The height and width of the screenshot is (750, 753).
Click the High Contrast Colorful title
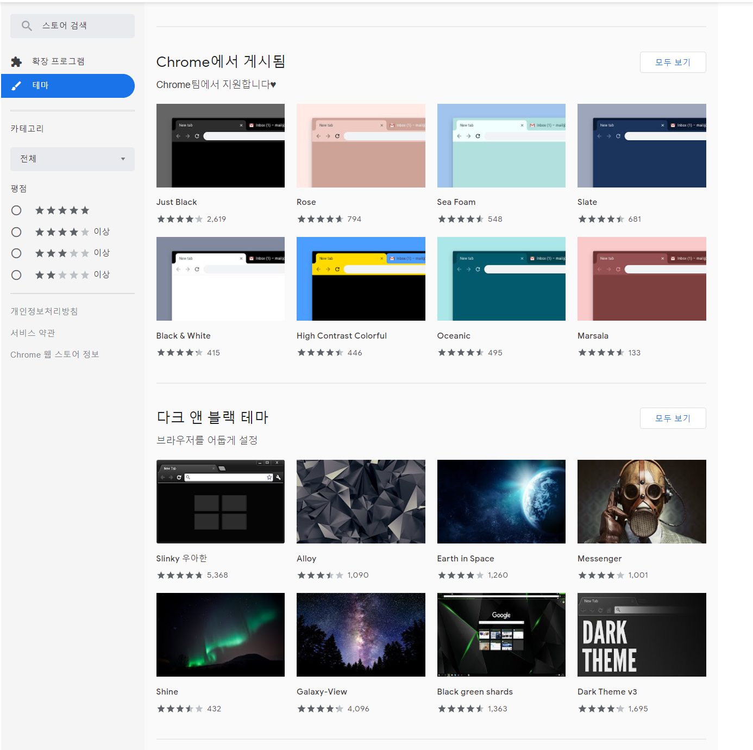342,336
